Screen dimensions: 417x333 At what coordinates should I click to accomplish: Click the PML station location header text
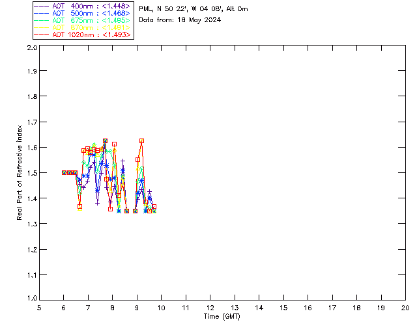(x=194, y=8)
